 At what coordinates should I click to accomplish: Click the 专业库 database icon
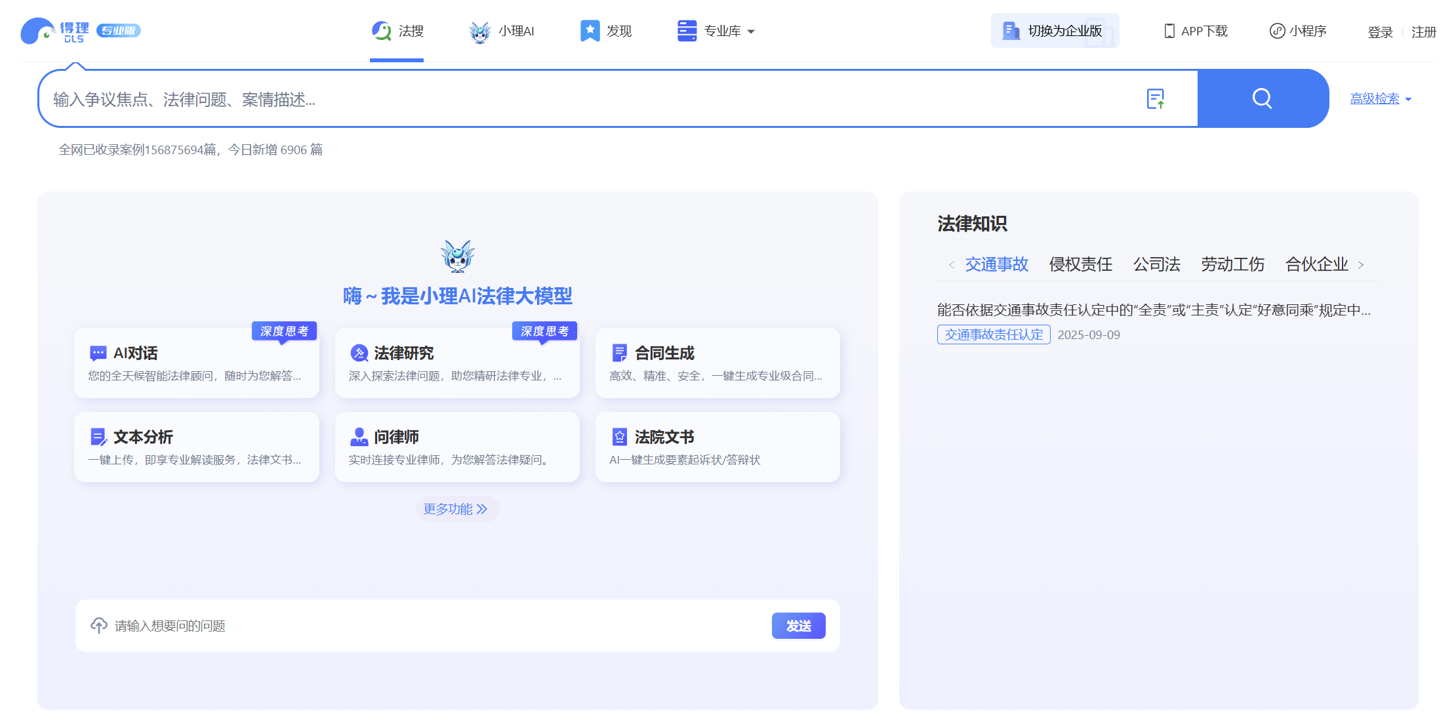coord(686,30)
